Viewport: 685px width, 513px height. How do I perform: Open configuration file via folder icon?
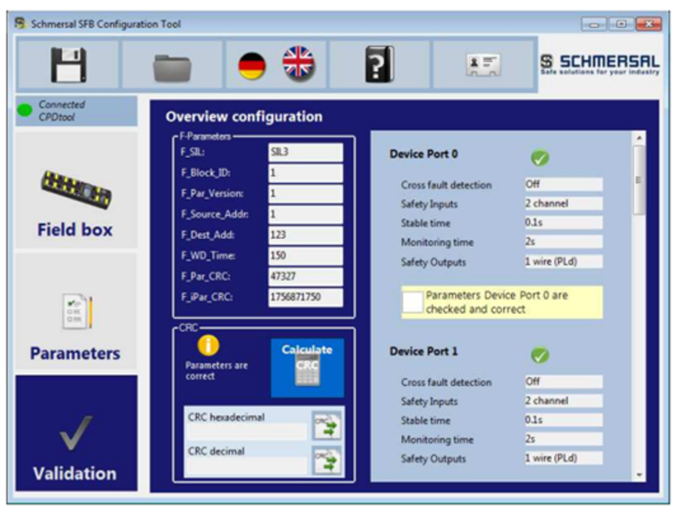172,68
